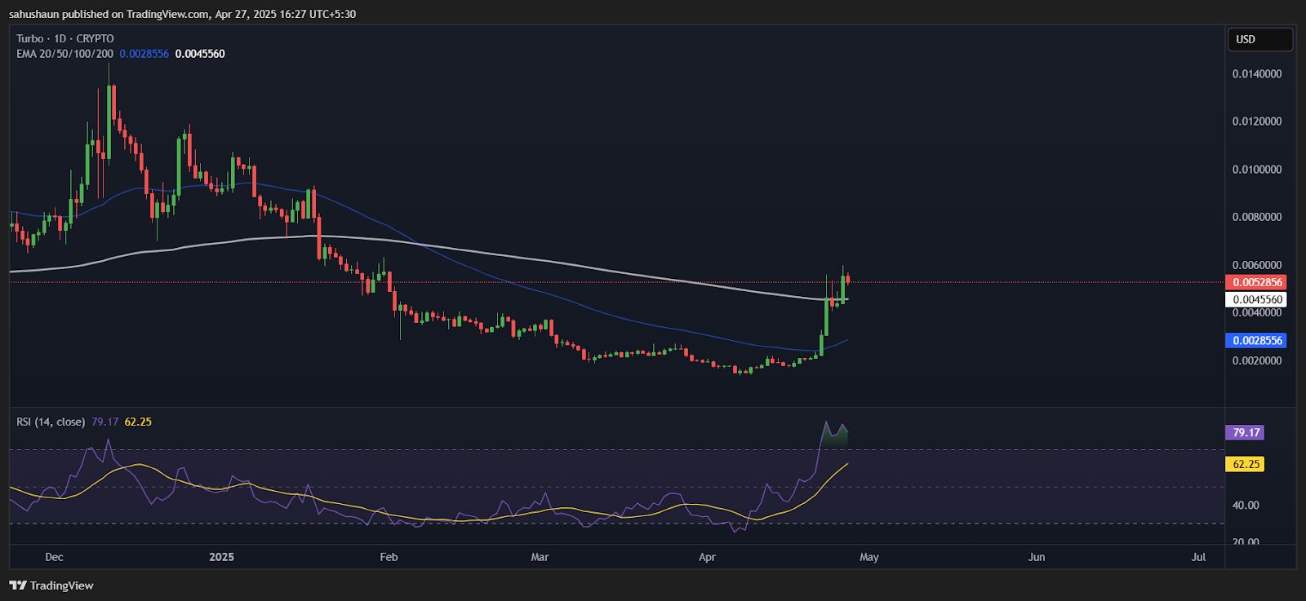Click the TradingView logo at the bottom
Screen dimensions: 1306x601
tap(51, 586)
